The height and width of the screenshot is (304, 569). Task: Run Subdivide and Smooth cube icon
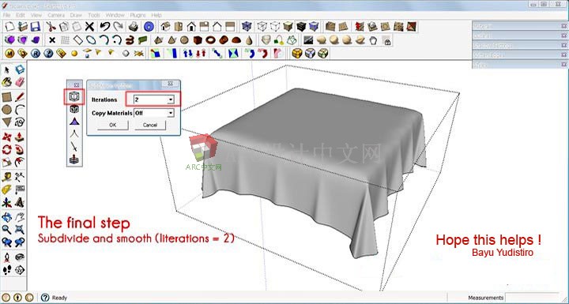[x=74, y=96]
